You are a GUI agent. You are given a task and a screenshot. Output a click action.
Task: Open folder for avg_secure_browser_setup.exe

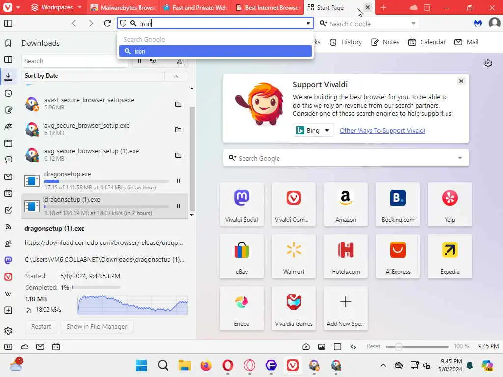pyautogui.click(x=178, y=130)
